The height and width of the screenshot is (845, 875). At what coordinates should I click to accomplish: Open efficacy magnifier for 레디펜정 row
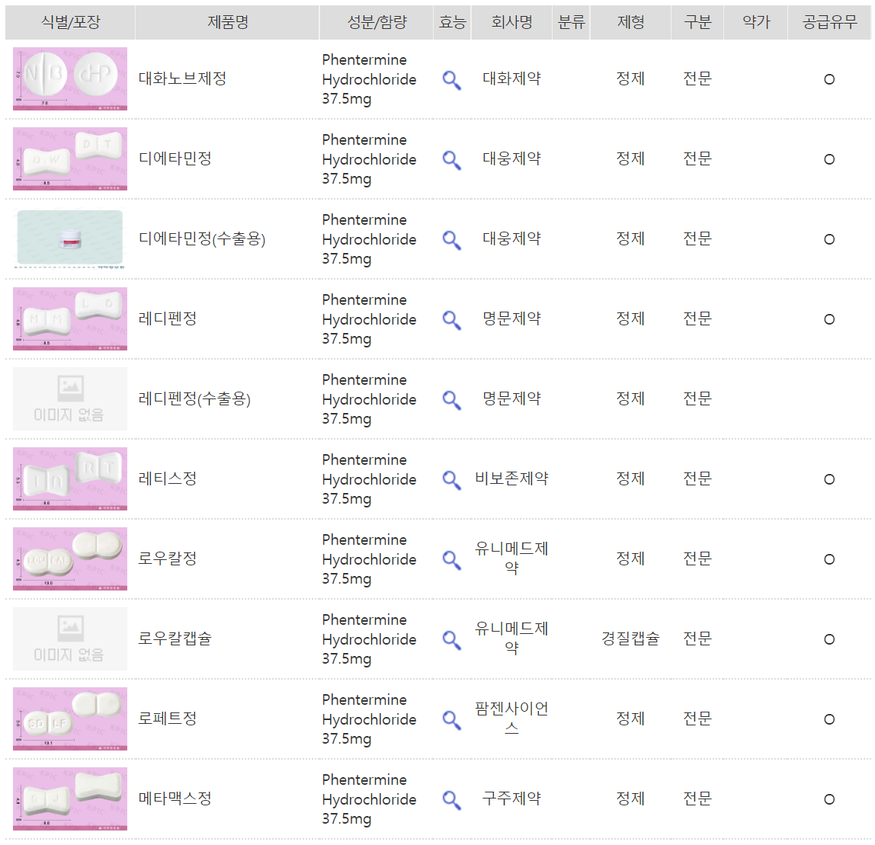pos(451,320)
